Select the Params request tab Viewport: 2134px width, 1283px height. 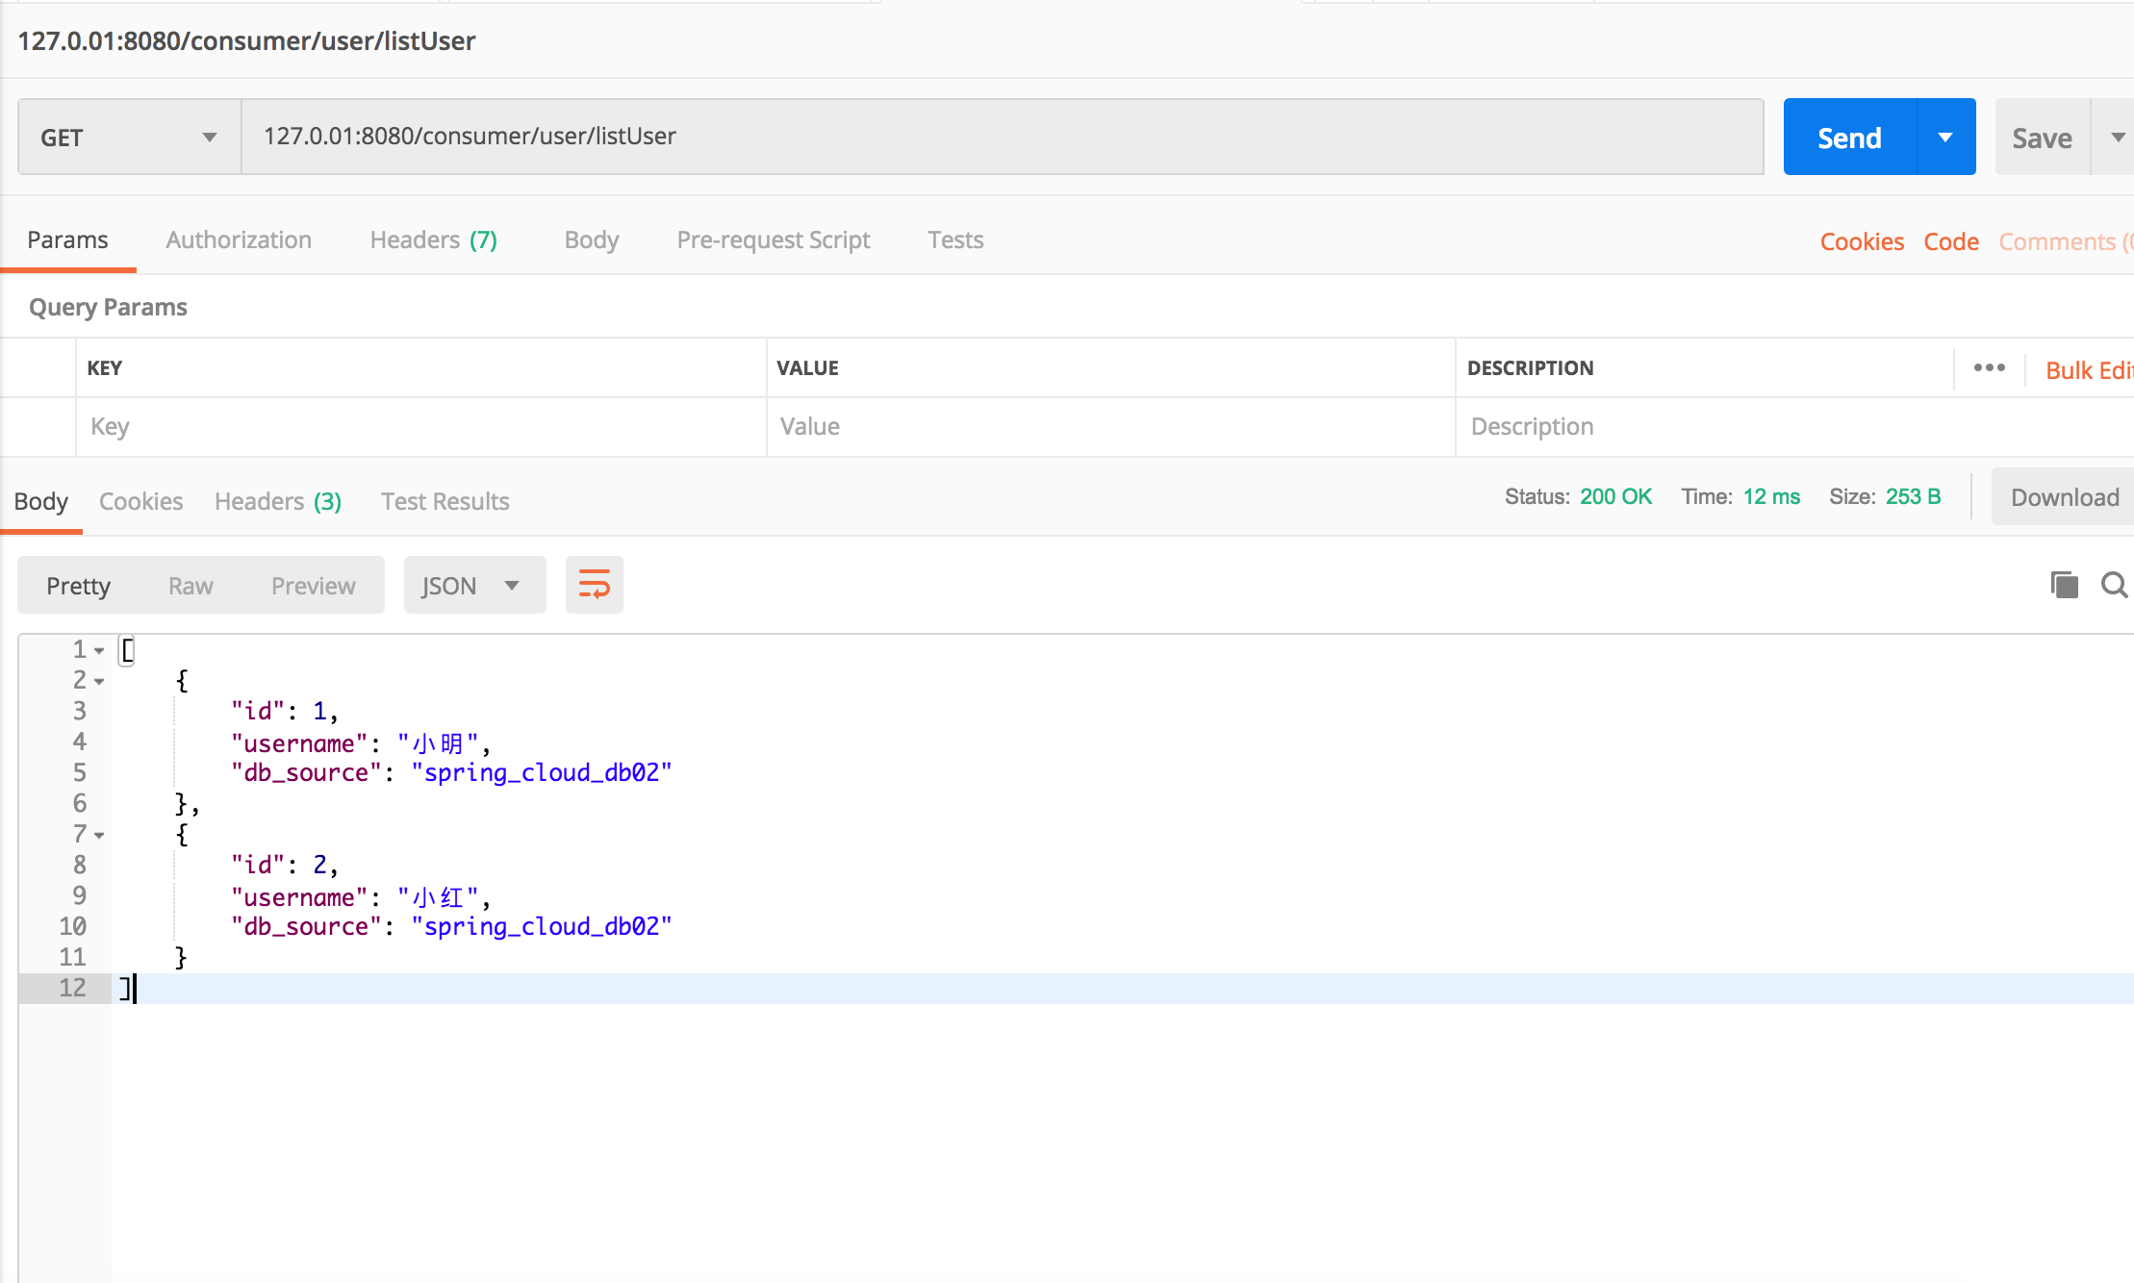point(67,239)
